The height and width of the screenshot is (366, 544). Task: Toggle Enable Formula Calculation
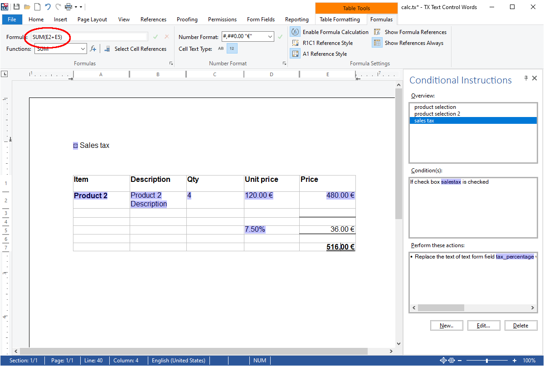tap(330, 32)
